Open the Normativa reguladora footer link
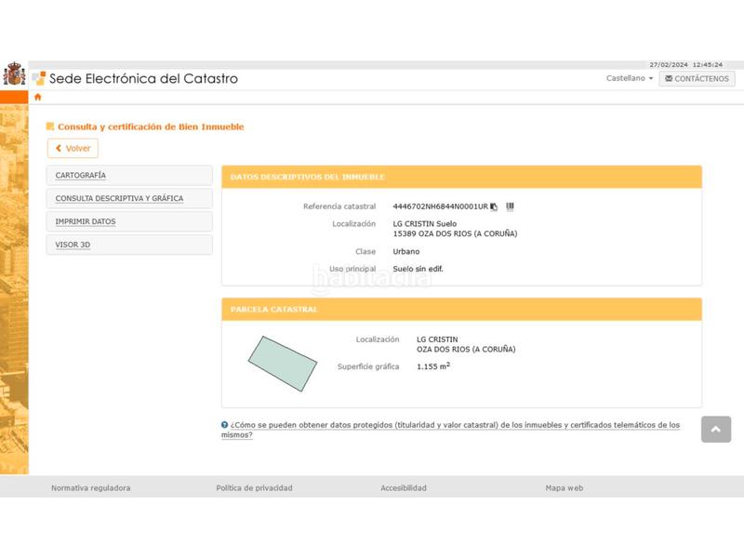 [x=90, y=487]
